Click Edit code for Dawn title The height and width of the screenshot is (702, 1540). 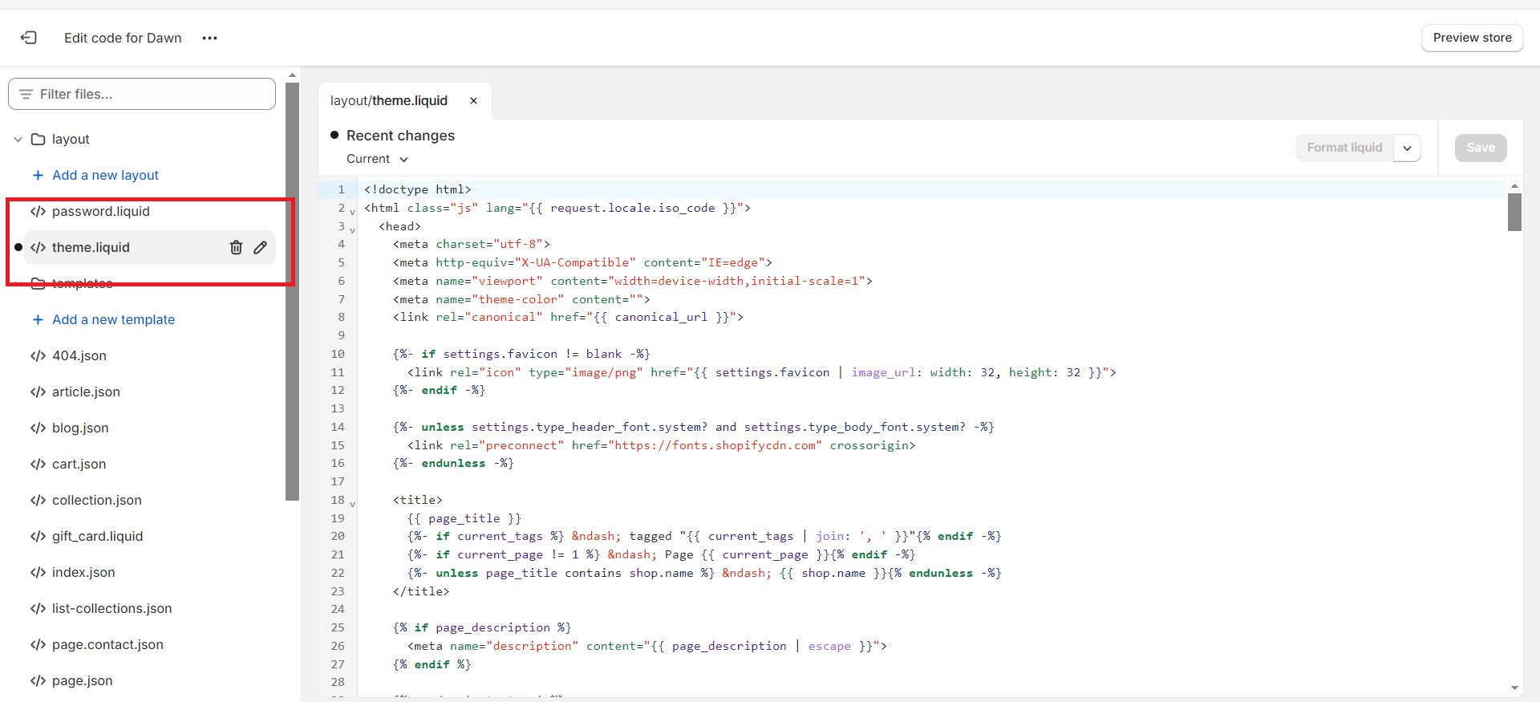(123, 38)
